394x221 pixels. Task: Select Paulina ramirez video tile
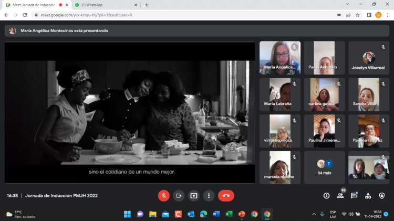[x=369, y=131]
